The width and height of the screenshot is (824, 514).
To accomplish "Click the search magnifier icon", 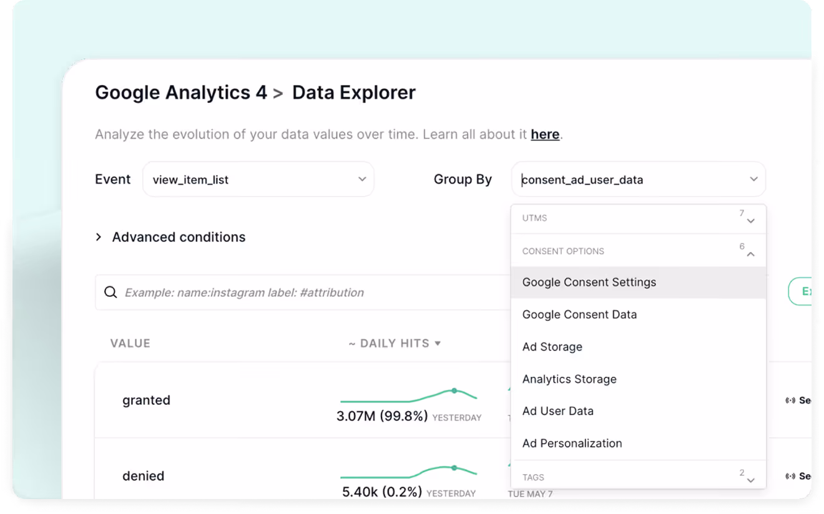I will click(x=110, y=293).
